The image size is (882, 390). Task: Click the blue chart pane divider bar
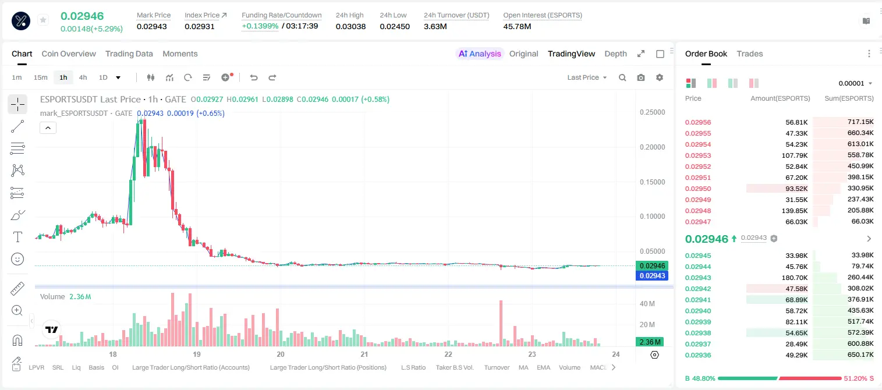pos(354,286)
